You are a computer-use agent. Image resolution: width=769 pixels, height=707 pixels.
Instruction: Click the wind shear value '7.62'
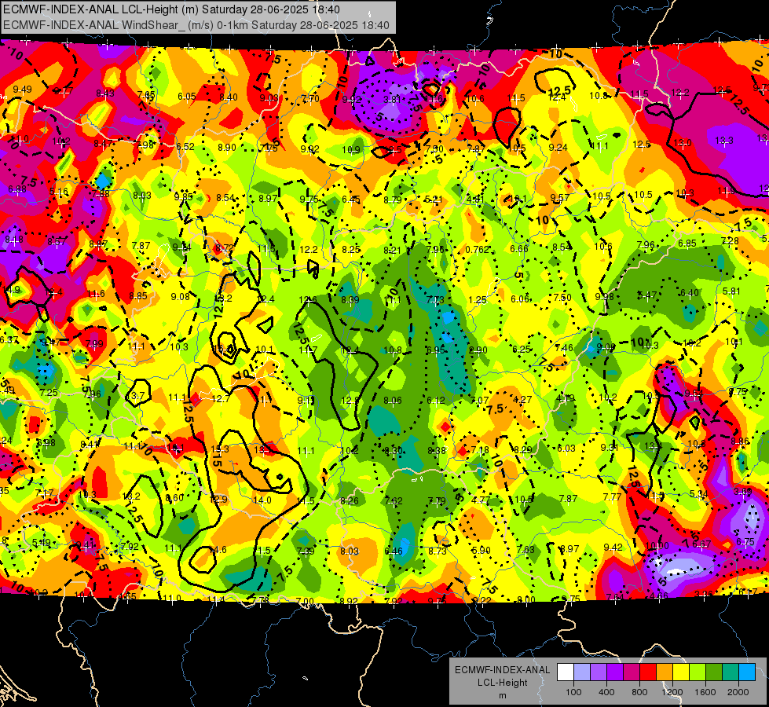click(x=394, y=501)
